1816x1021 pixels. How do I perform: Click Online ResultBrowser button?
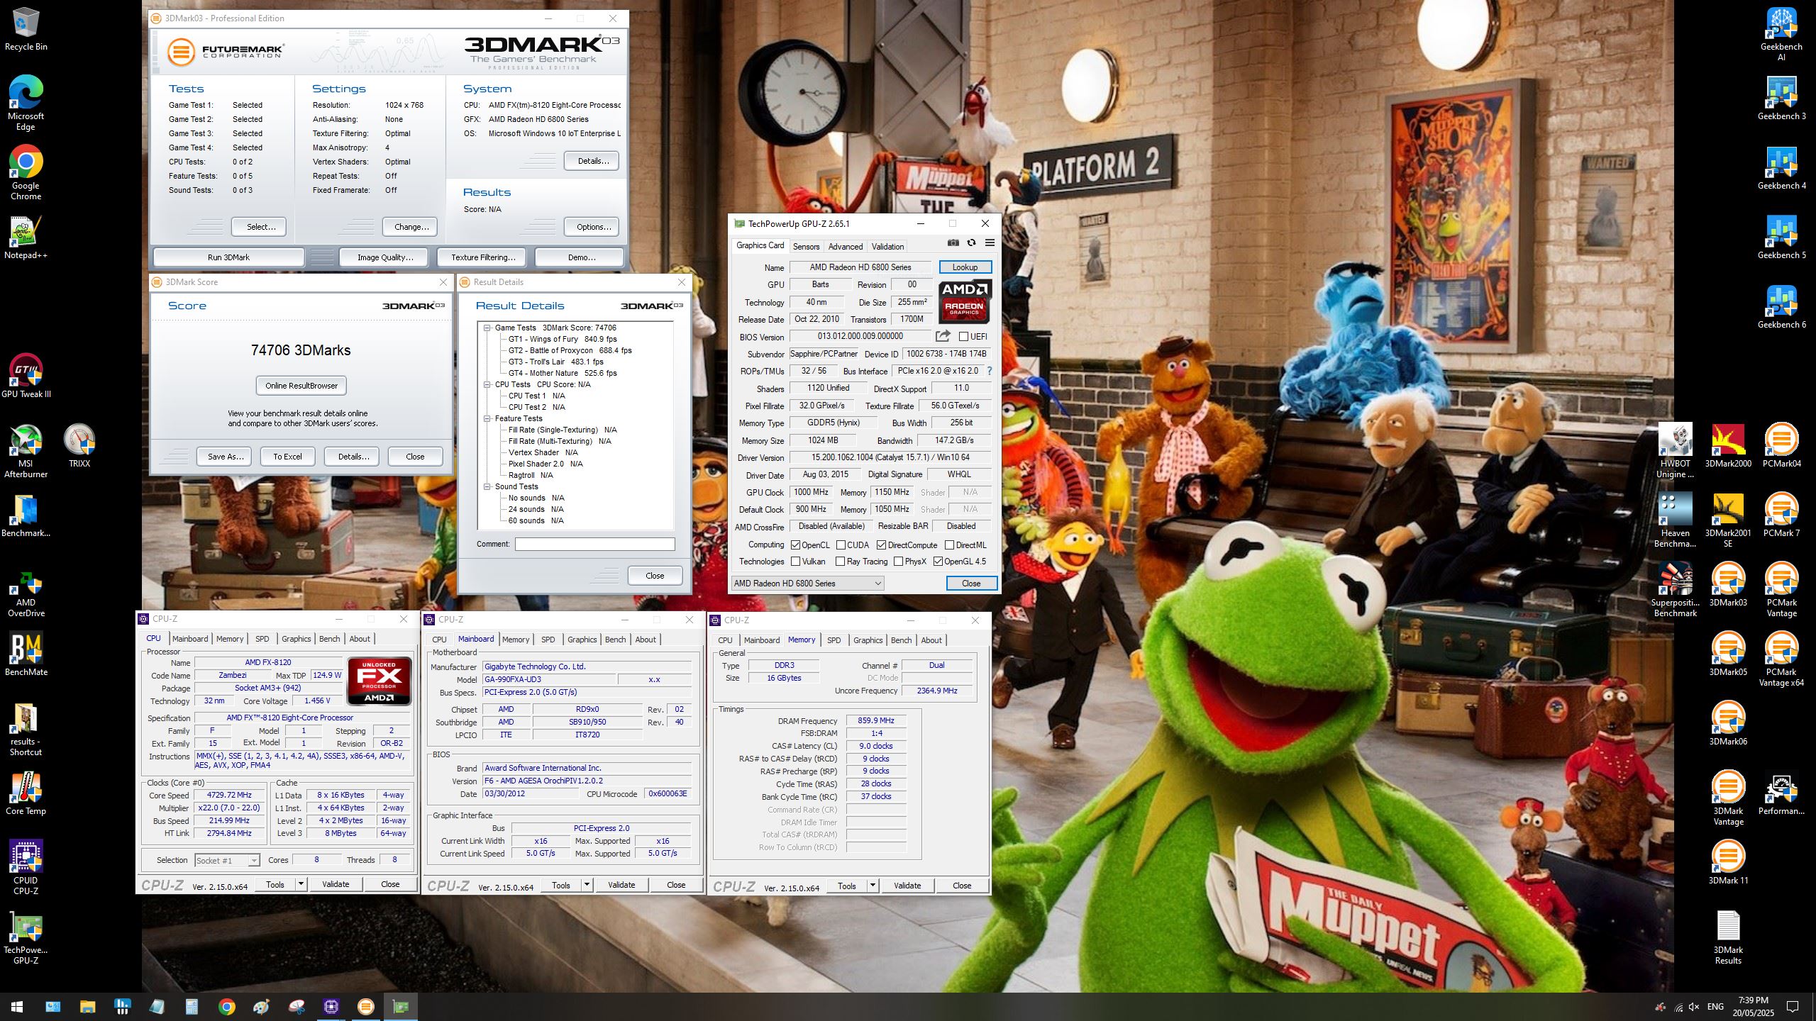tap(301, 386)
